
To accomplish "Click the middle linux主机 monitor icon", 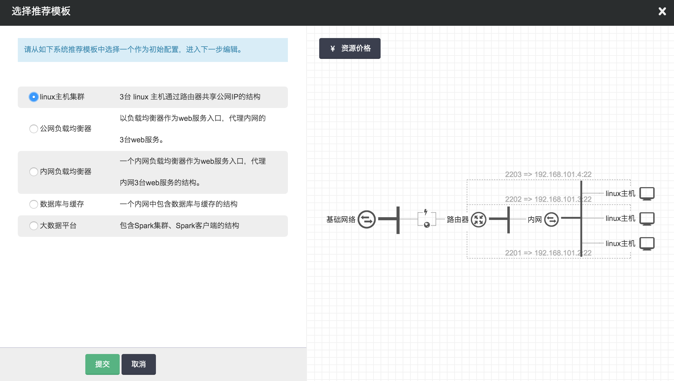I will click(647, 218).
